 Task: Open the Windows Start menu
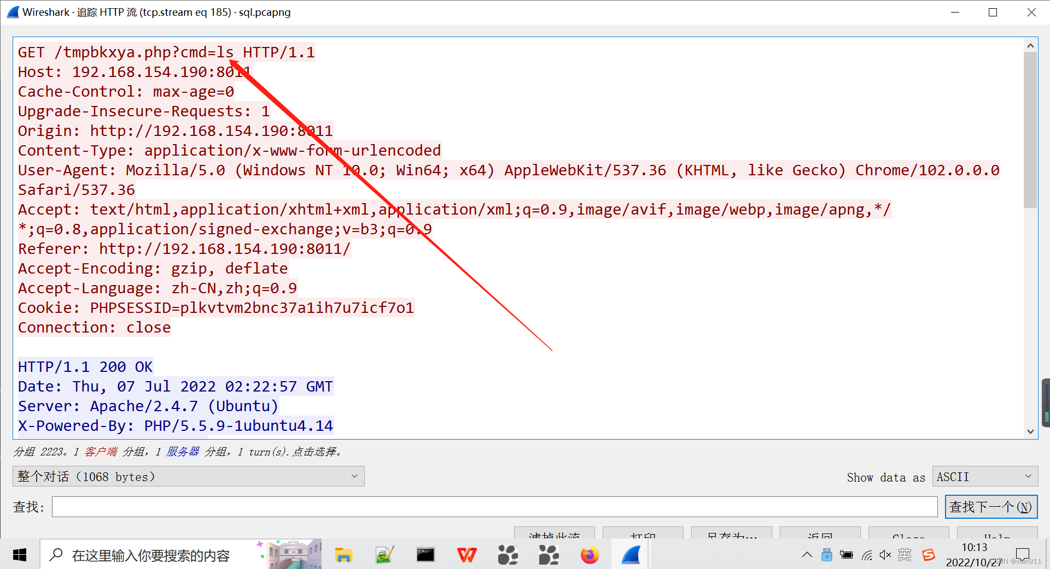pos(20,555)
